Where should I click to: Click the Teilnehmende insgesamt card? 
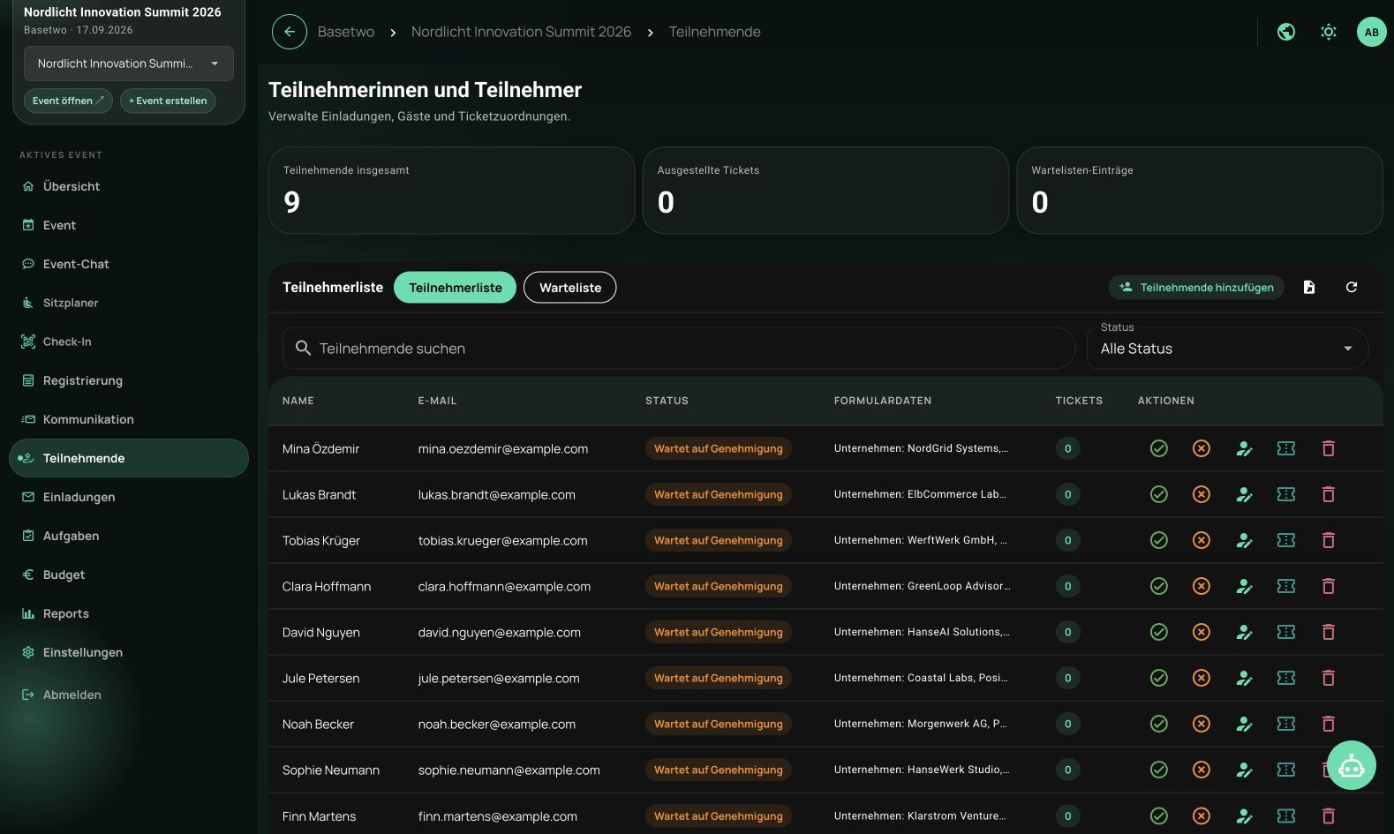point(451,191)
